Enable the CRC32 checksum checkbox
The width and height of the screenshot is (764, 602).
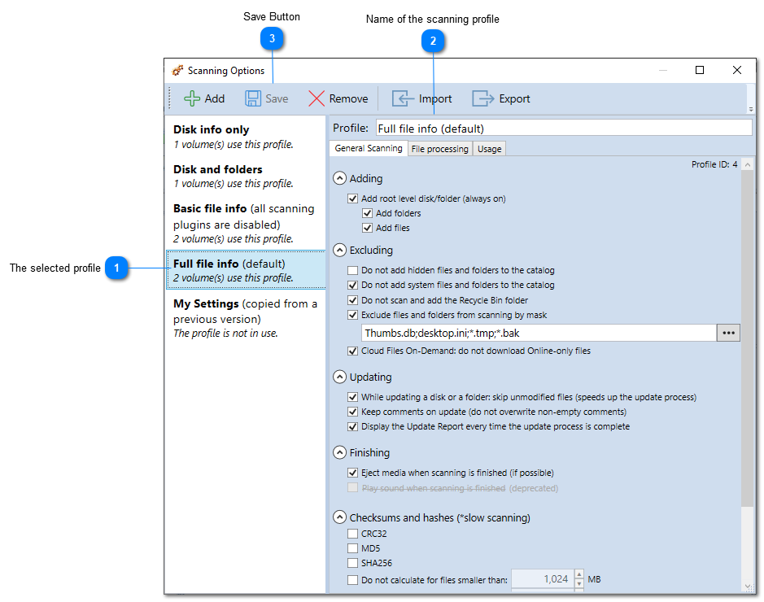(353, 533)
